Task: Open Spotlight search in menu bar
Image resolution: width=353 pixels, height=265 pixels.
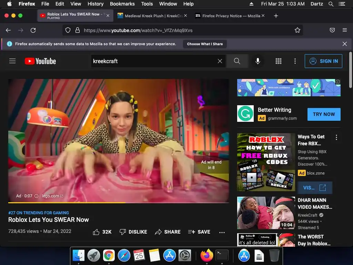Action: (x=331, y=4)
